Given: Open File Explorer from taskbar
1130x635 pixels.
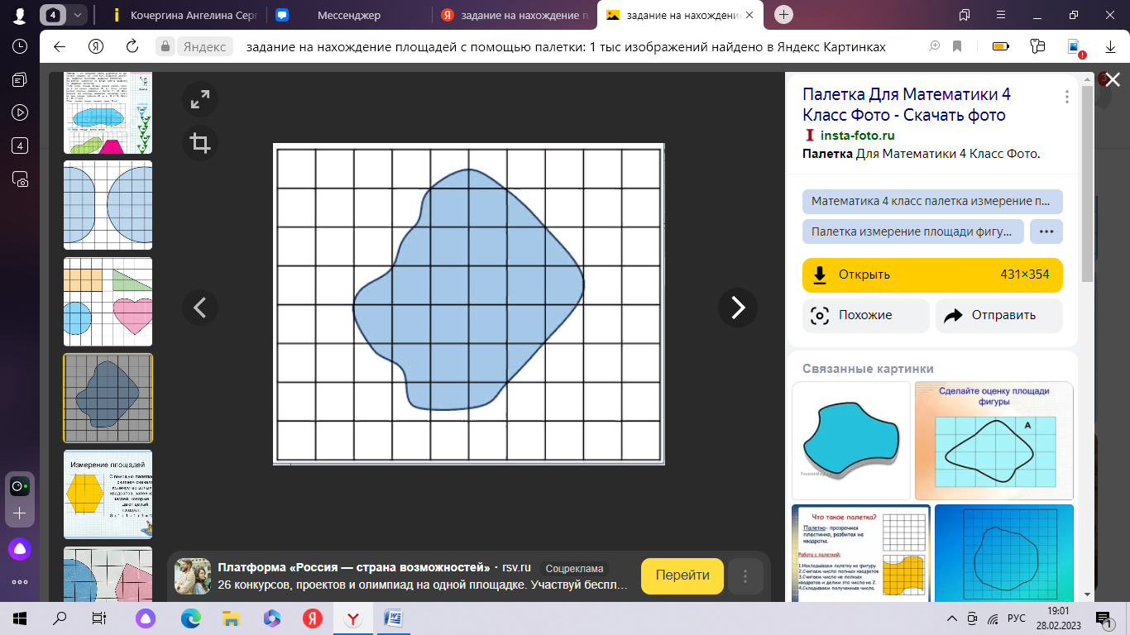Looking at the screenshot, I should pos(232,618).
